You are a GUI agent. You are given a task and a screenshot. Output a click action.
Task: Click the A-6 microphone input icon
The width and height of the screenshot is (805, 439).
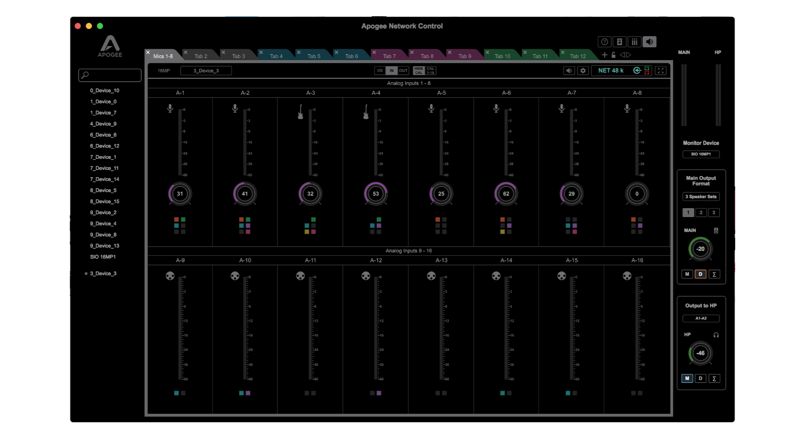click(496, 109)
